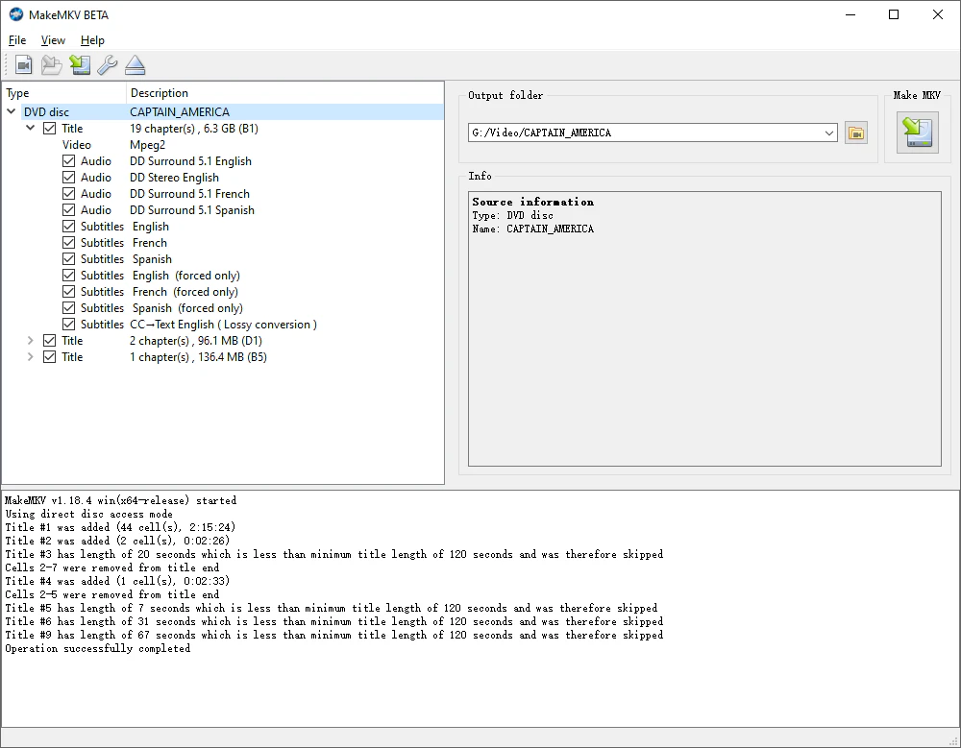Image resolution: width=961 pixels, height=748 pixels.
Task: Click the Save selected titles toolbar icon
Action: click(x=80, y=64)
